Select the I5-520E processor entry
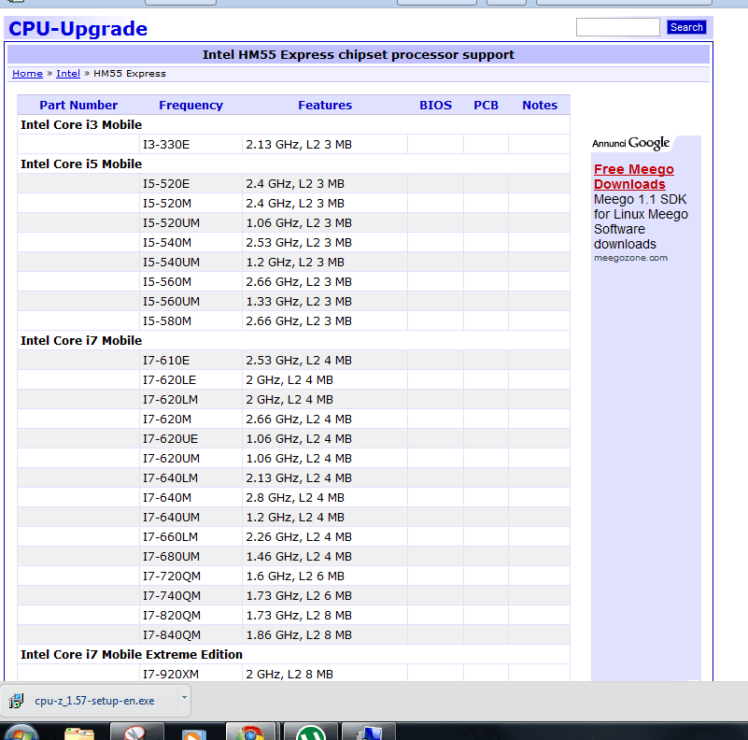 coord(166,183)
